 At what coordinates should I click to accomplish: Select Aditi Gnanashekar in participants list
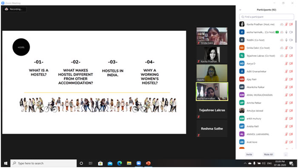[x=266, y=71]
